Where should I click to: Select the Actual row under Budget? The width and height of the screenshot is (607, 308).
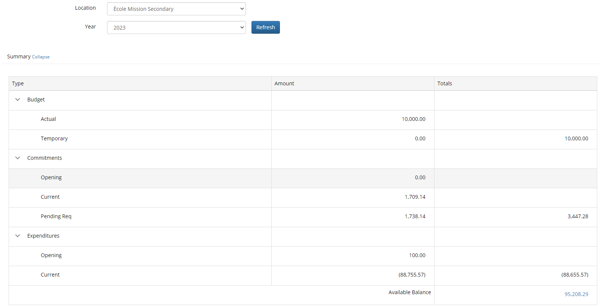(48, 119)
